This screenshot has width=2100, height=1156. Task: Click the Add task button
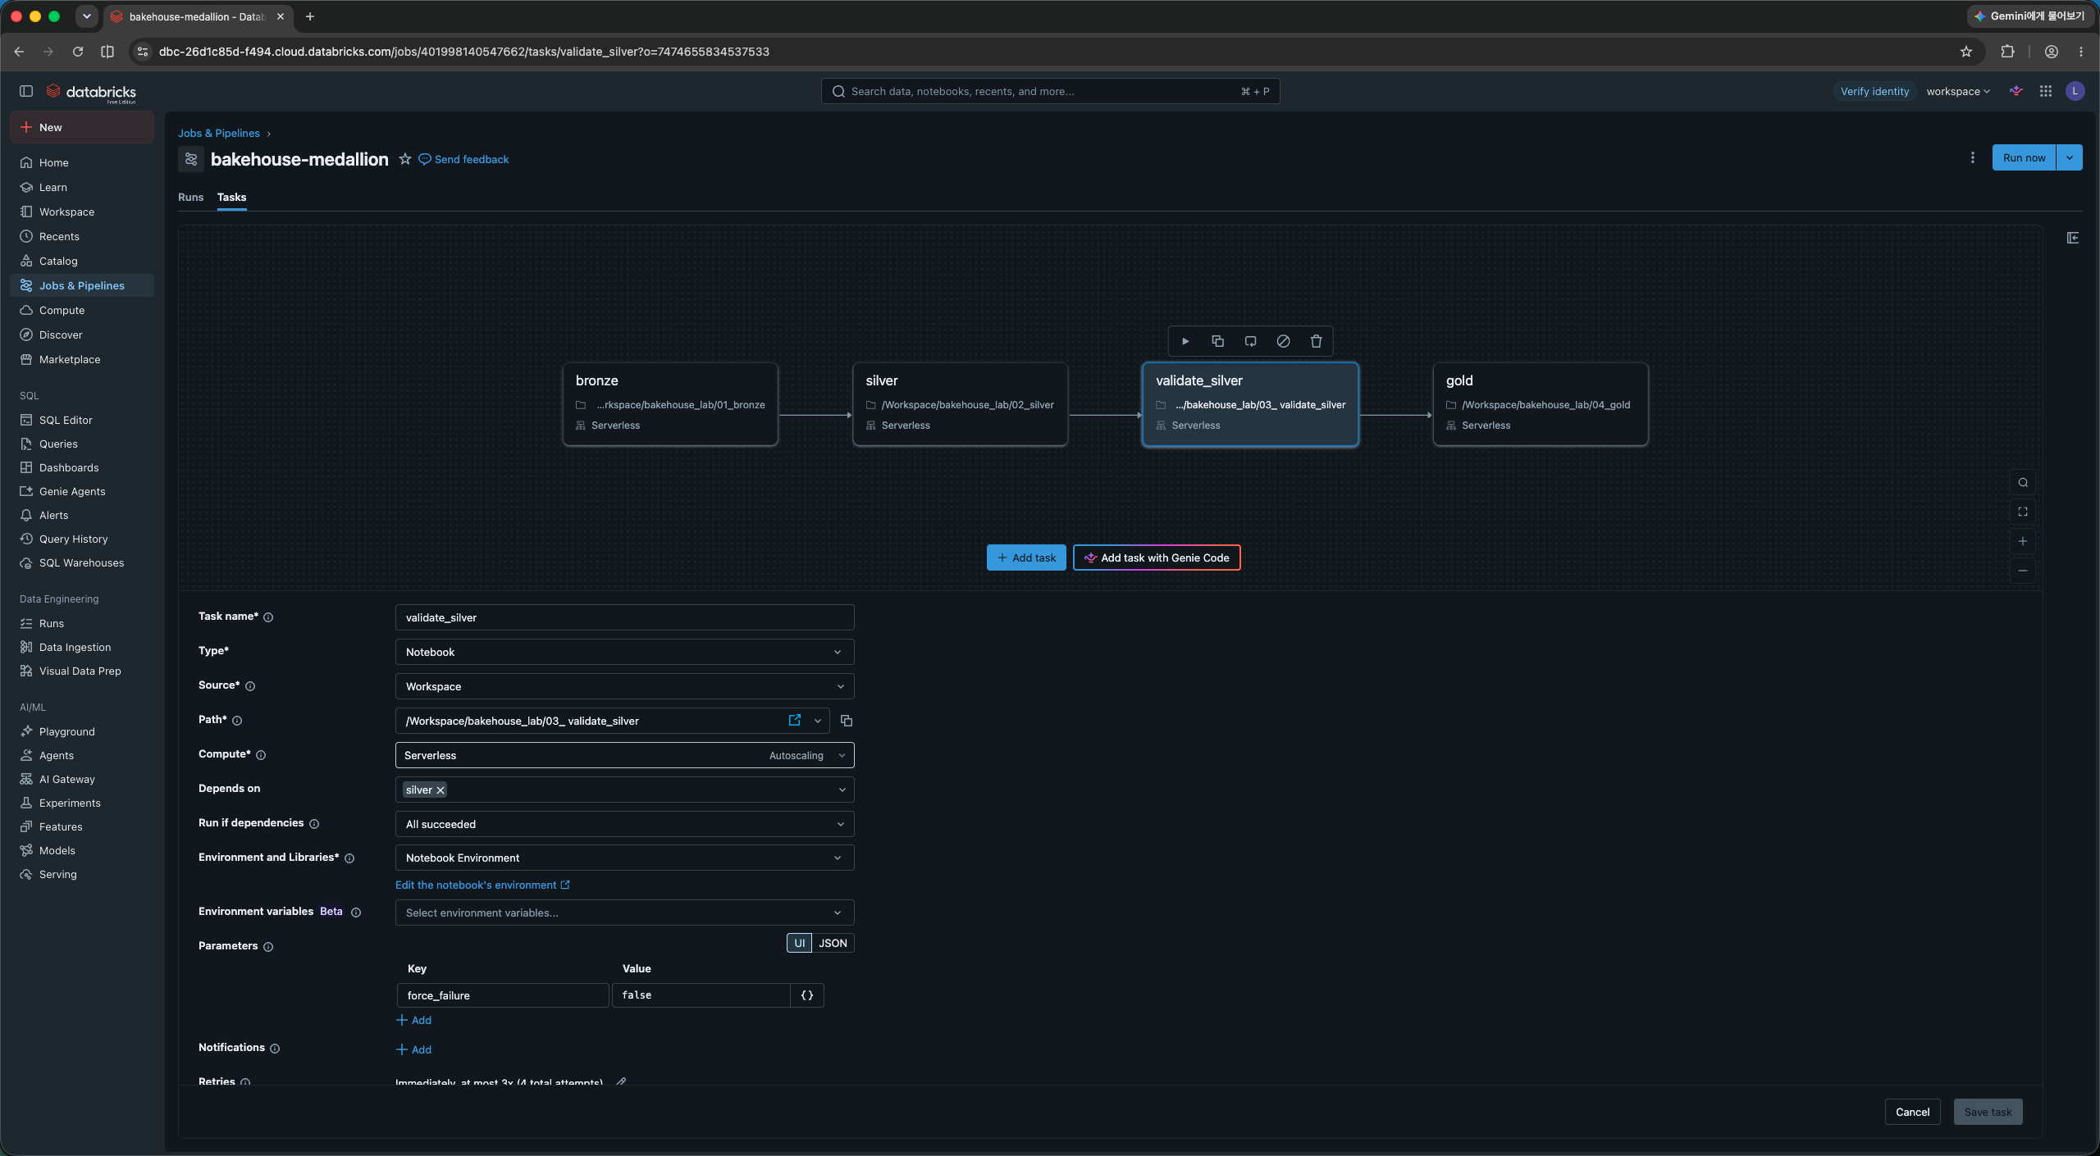tap(1026, 558)
